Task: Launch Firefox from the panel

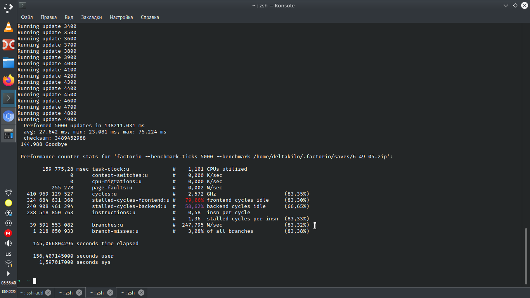Action: 8,80
